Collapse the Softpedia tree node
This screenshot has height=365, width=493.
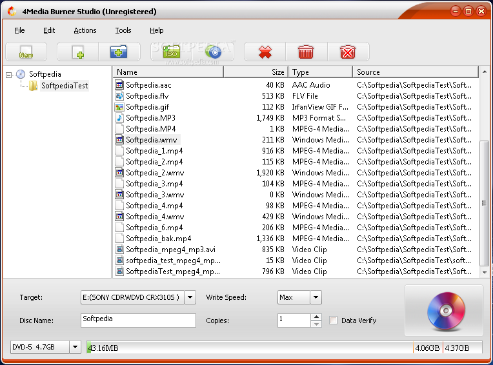(x=9, y=75)
